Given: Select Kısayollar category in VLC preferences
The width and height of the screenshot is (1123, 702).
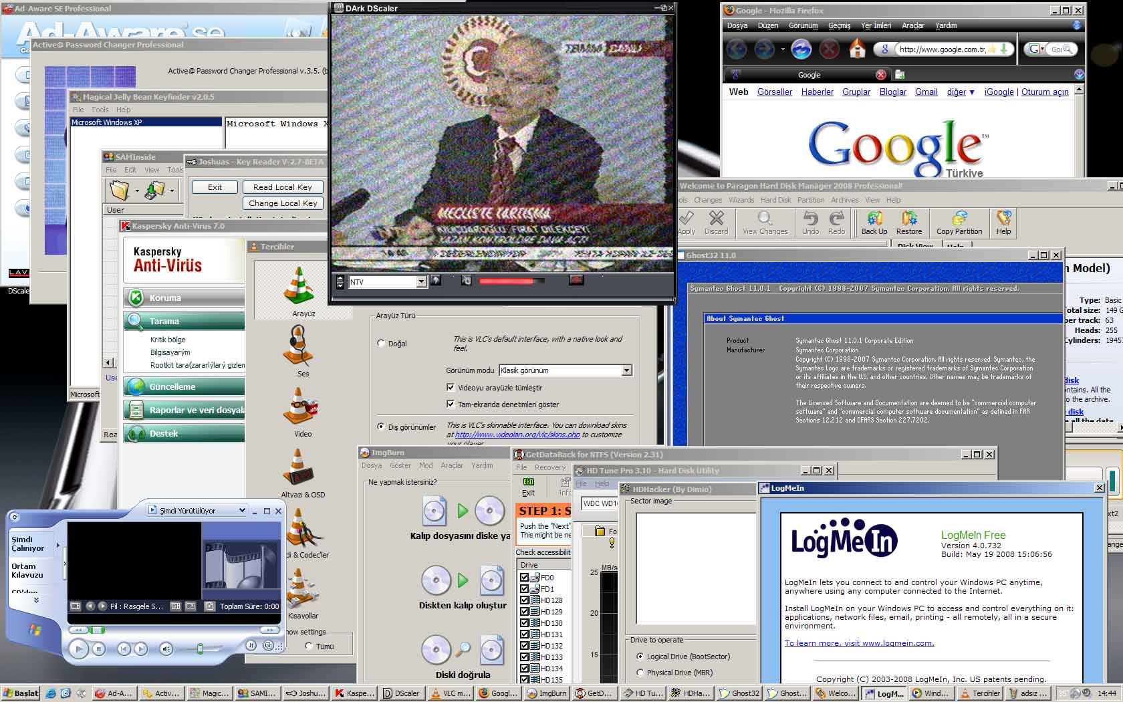Looking at the screenshot, I should [302, 594].
